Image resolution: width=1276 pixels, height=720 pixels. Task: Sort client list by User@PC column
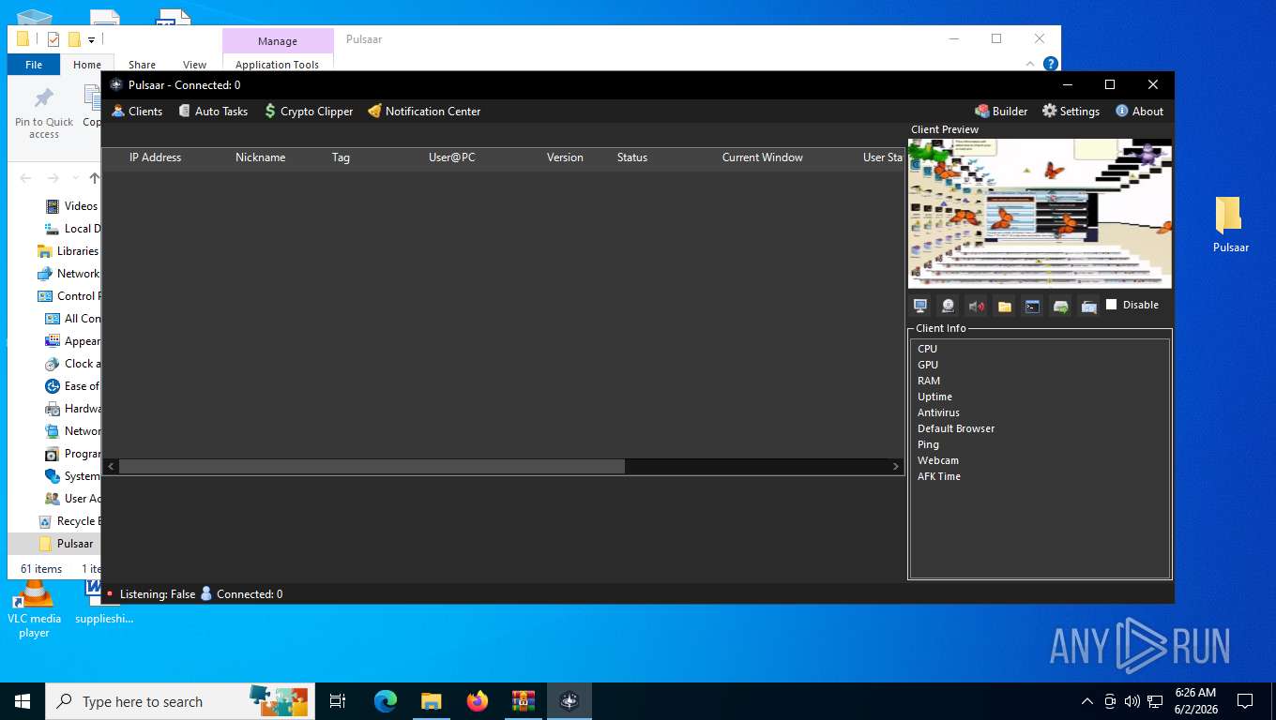(x=451, y=157)
